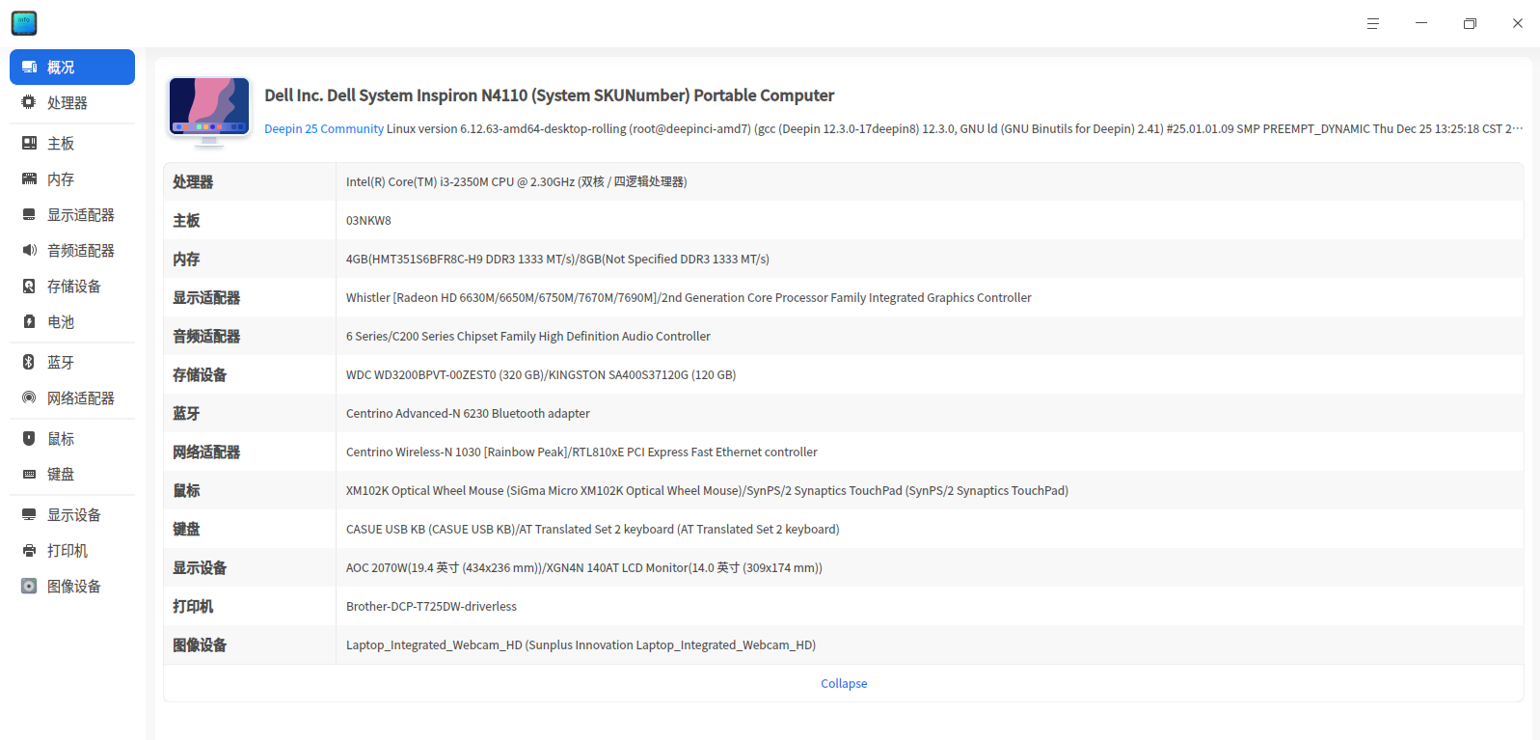Click the computer thumbnail image
1540x740 pixels.
[209, 110]
